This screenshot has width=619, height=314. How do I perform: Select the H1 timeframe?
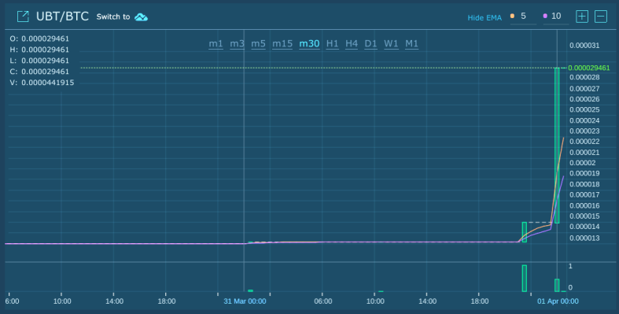click(333, 44)
